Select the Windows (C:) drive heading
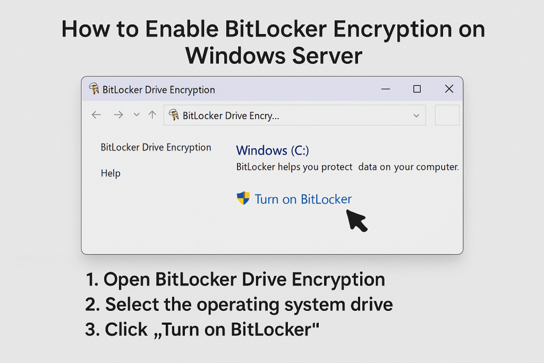544x363 pixels. [x=273, y=150]
